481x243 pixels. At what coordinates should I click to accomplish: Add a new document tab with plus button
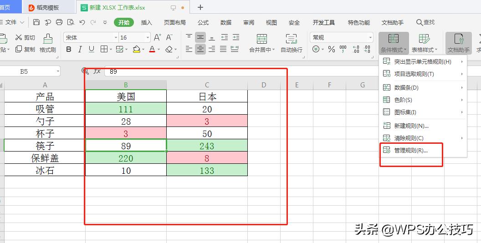coord(200,7)
